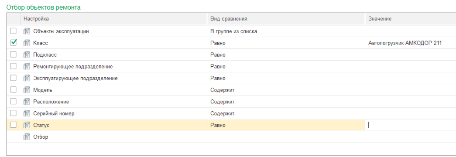Click the Отбор объектов ремонта heading

44,7
